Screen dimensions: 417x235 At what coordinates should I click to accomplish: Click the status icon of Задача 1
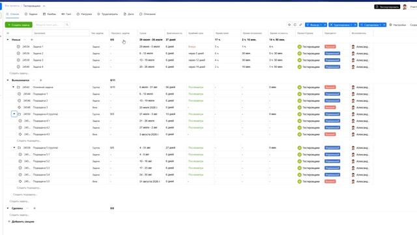tap(18, 46)
